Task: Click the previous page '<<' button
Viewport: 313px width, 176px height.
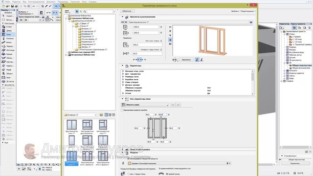Action: [x=173, y=105]
